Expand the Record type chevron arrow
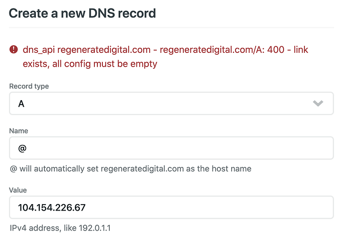Image resolution: width=344 pixels, height=249 pixels. [x=318, y=103]
